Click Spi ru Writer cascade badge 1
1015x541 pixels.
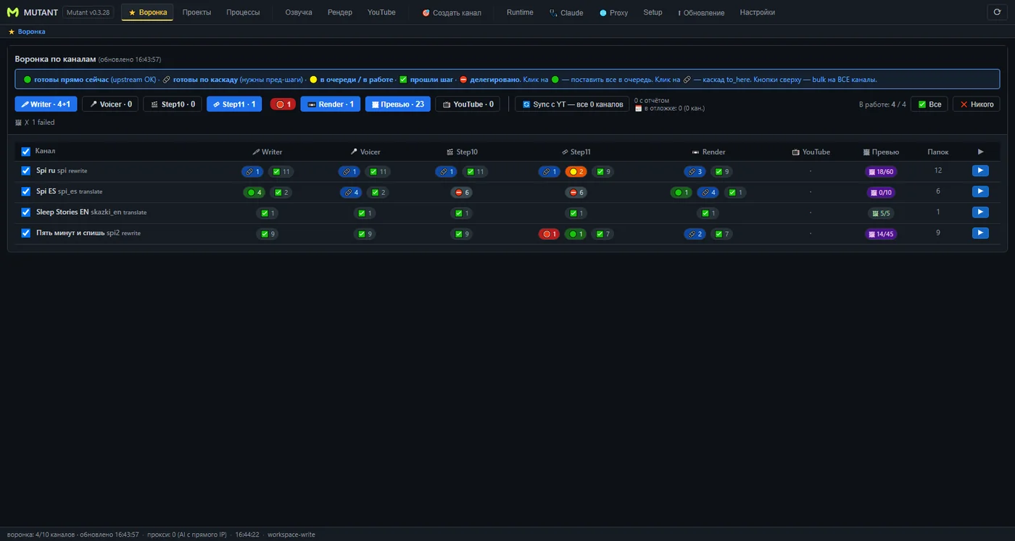[252, 172]
